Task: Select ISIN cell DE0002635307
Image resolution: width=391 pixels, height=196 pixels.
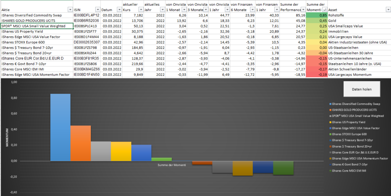Action: (87, 42)
